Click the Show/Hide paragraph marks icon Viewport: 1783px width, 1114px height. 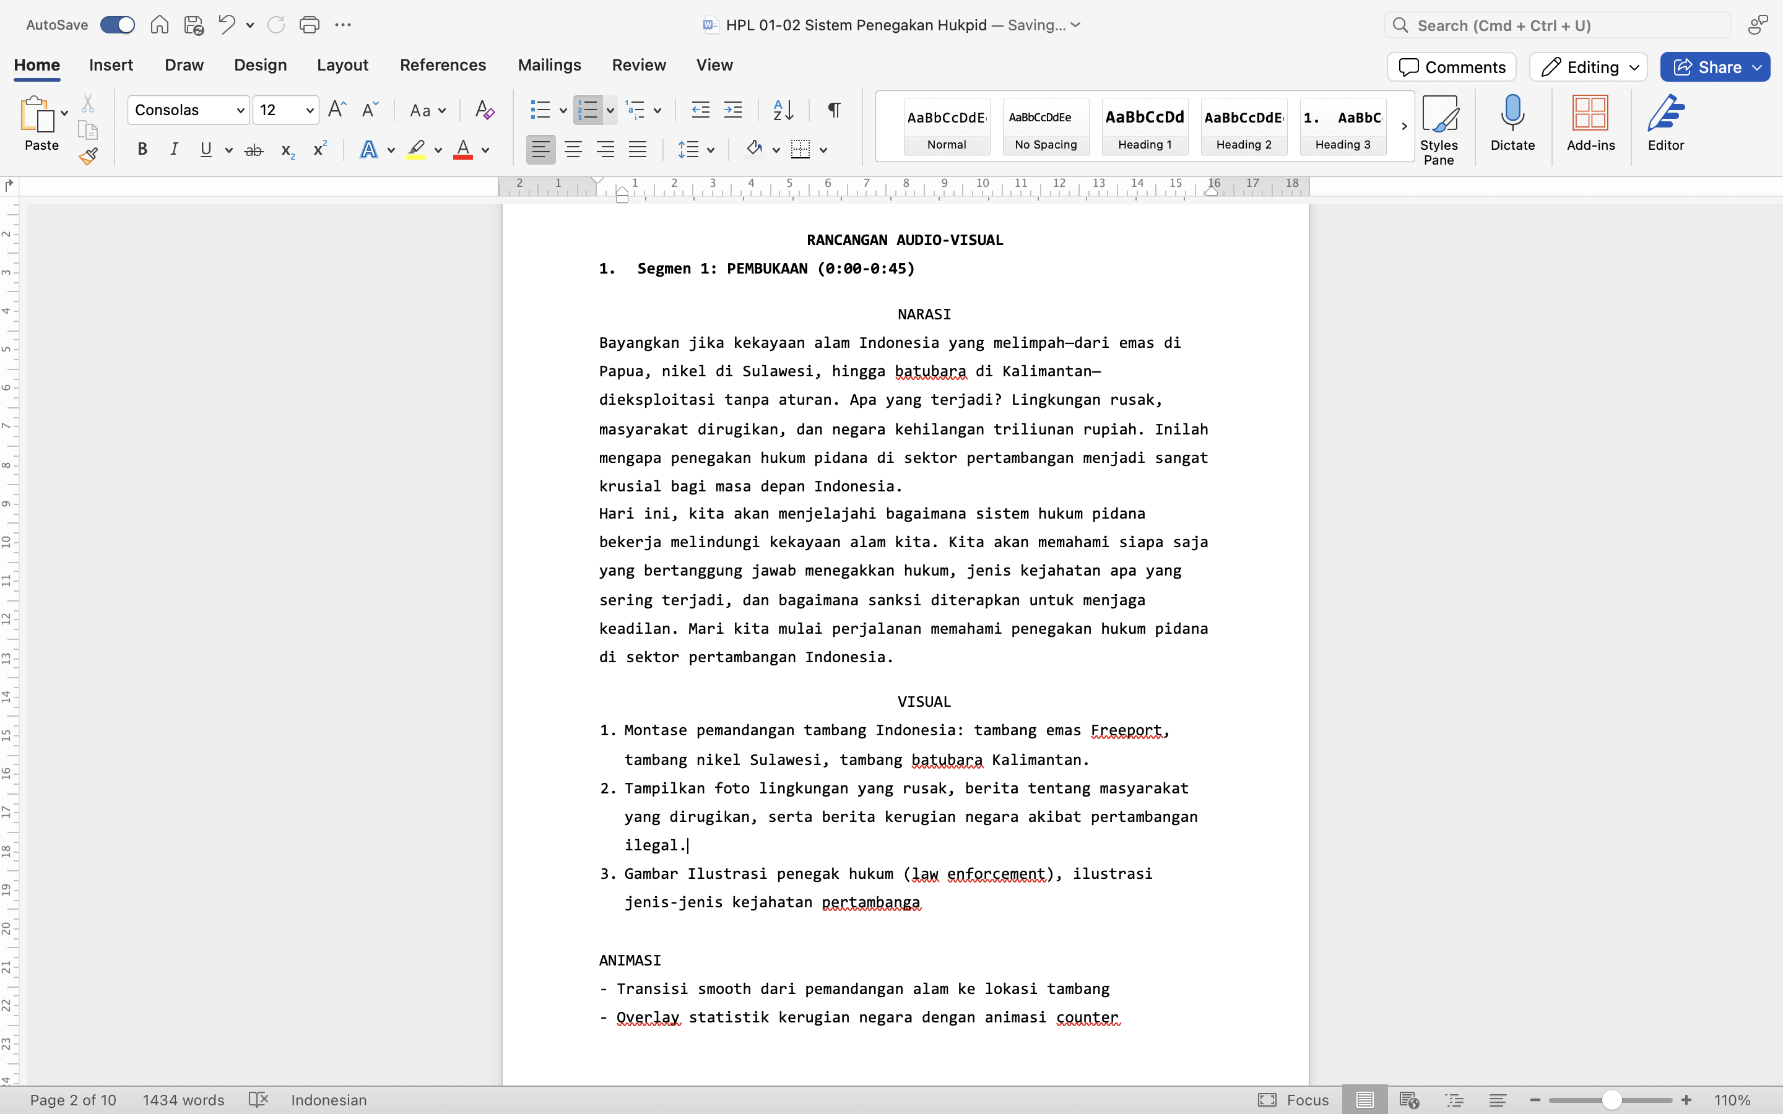(x=834, y=111)
